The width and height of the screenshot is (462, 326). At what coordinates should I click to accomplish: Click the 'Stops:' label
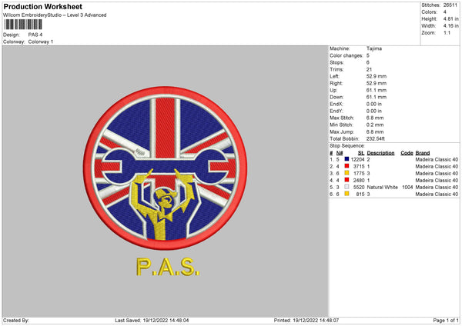tap(336, 63)
